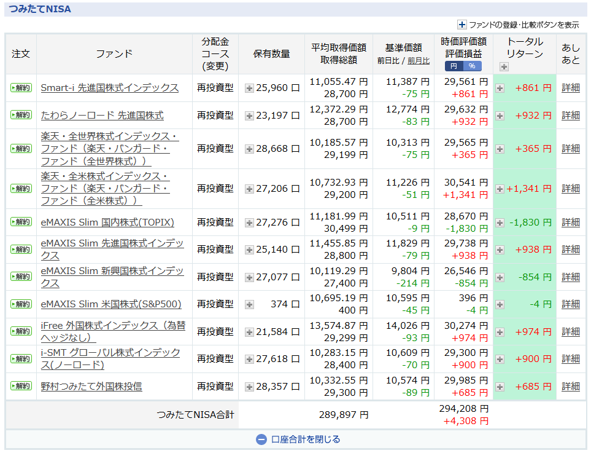Expand total return plus icon beside -854 円
This screenshot has width=591, height=453.
click(x=500, y=277)
